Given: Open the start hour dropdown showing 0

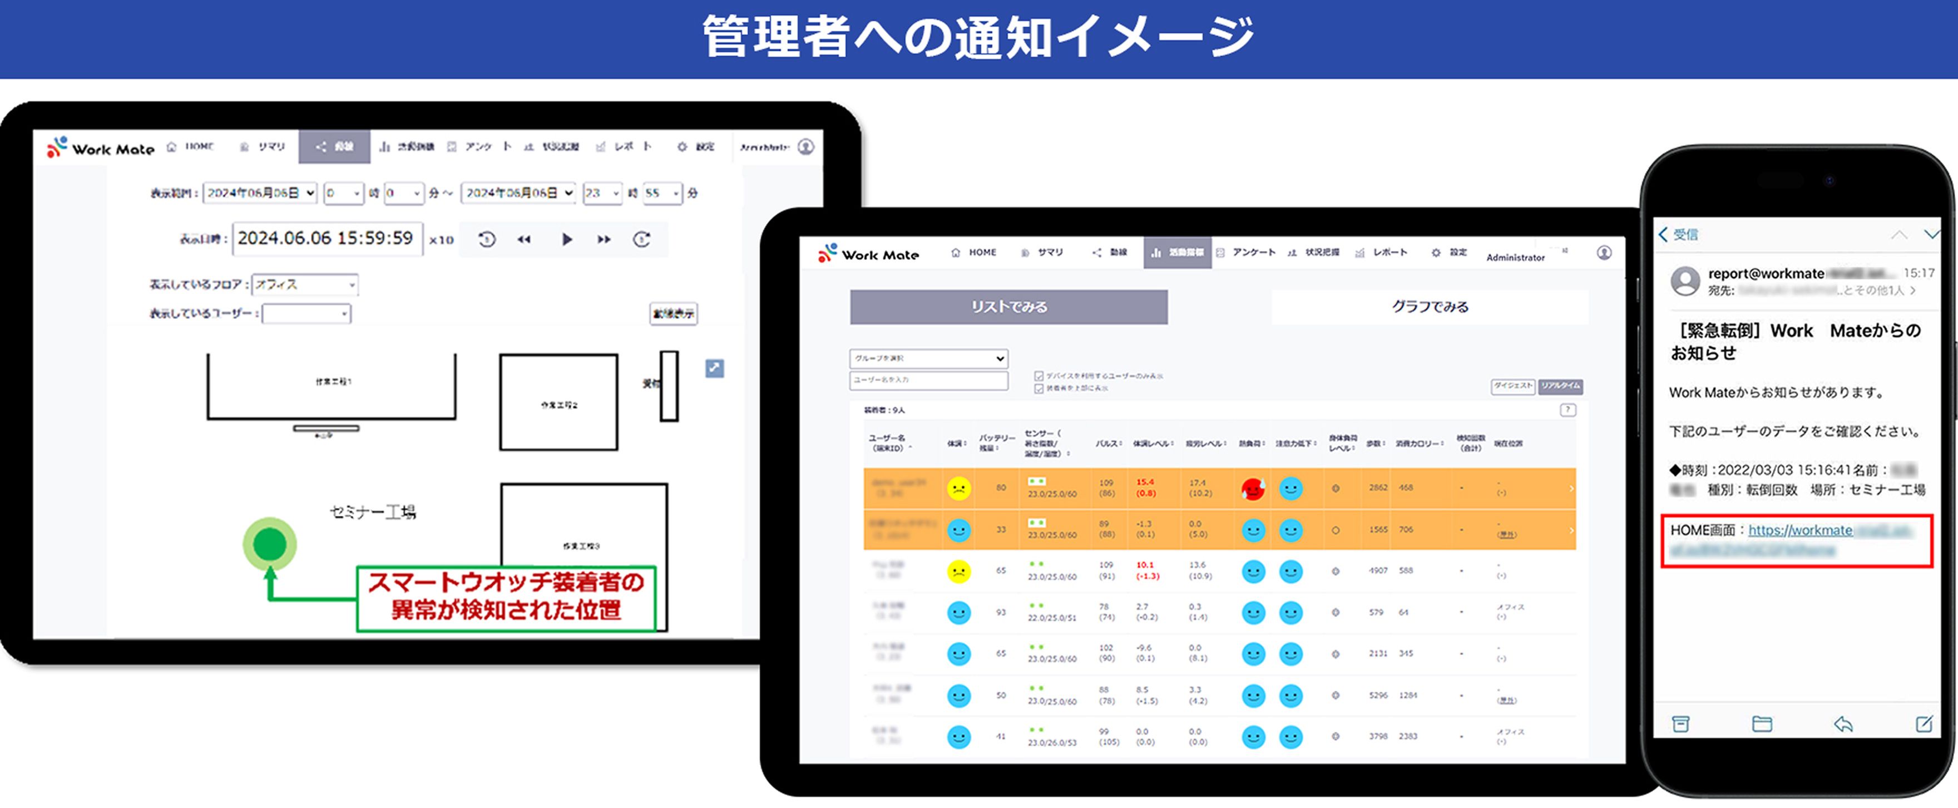Looking at the screenshot, I should coord(344,193).
